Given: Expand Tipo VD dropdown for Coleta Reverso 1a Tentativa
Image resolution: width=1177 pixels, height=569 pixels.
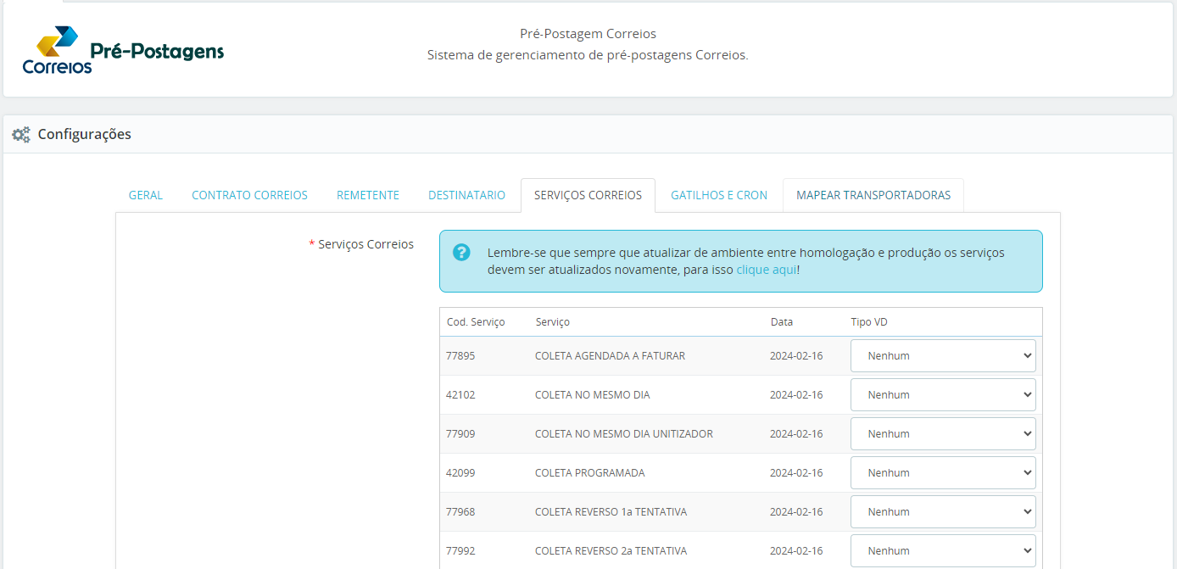Looking at the screenshot, I should 943,512.
